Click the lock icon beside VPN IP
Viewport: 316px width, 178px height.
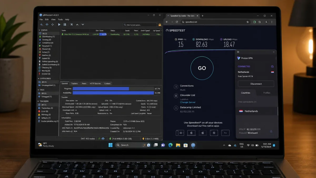point(271,131)
